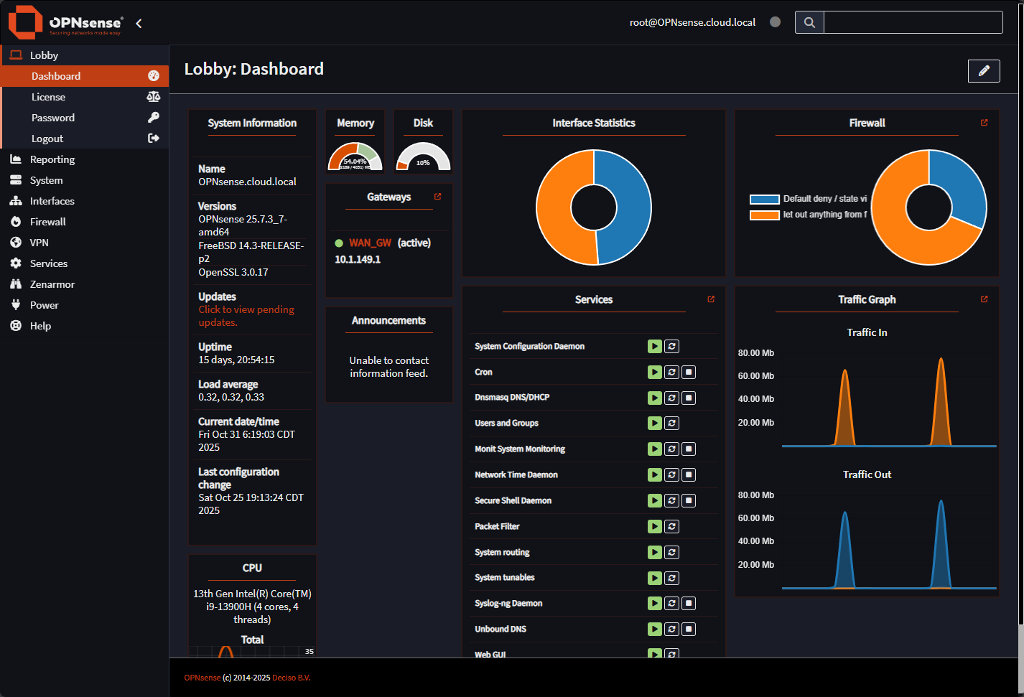Viewport: 1024px width, 697px height.
Task: Open the Firewall widget external link icon
Action: click(984, 123)
